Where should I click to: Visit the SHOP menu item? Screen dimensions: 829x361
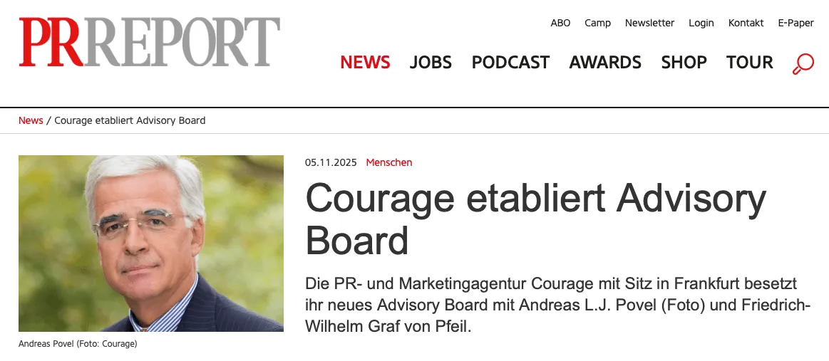684,63
